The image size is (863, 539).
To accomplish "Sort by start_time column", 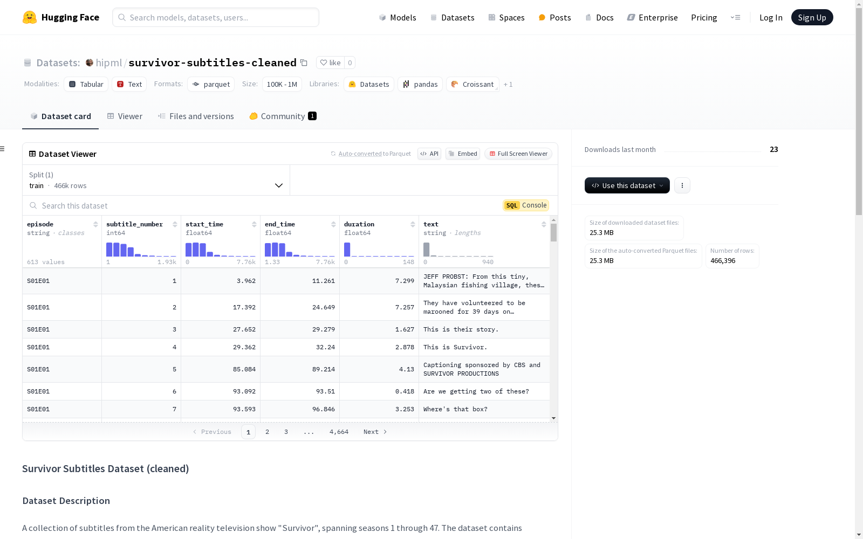I will 254,224.
